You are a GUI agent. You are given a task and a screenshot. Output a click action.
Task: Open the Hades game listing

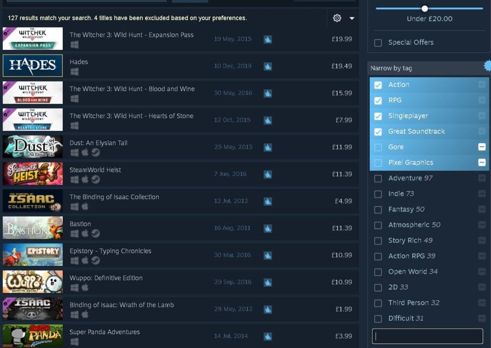(79, 62)
